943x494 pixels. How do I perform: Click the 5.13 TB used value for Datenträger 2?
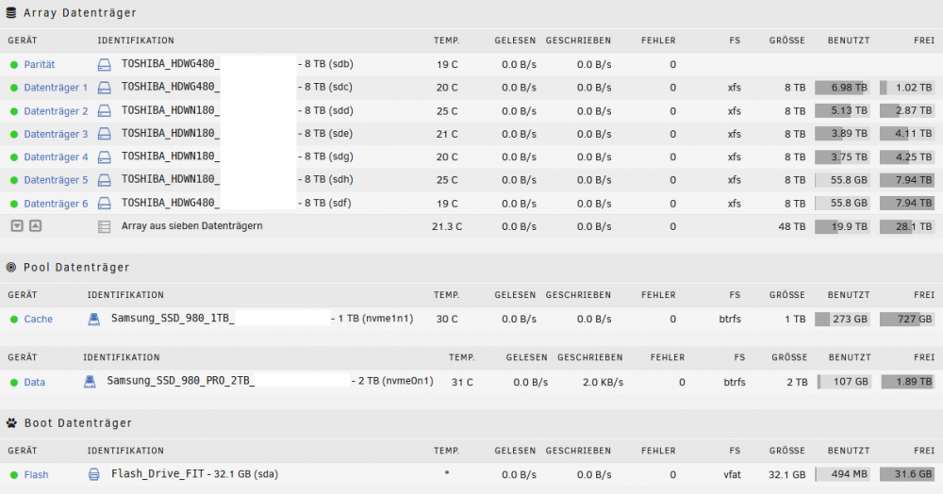pos(850,111)
